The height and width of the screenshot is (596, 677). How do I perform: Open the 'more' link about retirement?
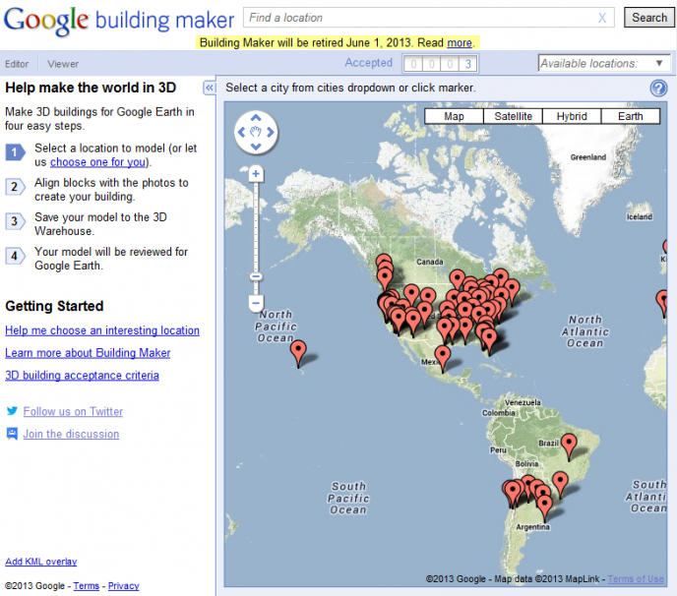pyautogui.click(x=460, y=42)
